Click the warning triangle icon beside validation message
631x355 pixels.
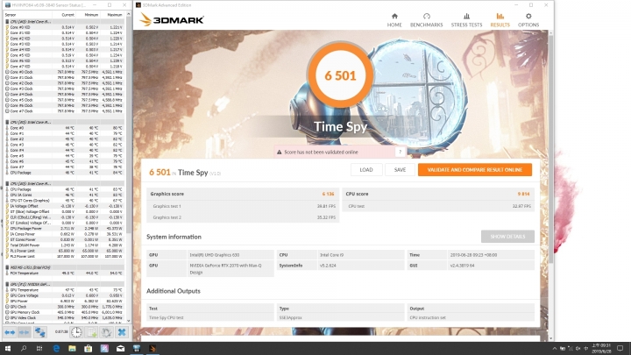tap(280, 153)
